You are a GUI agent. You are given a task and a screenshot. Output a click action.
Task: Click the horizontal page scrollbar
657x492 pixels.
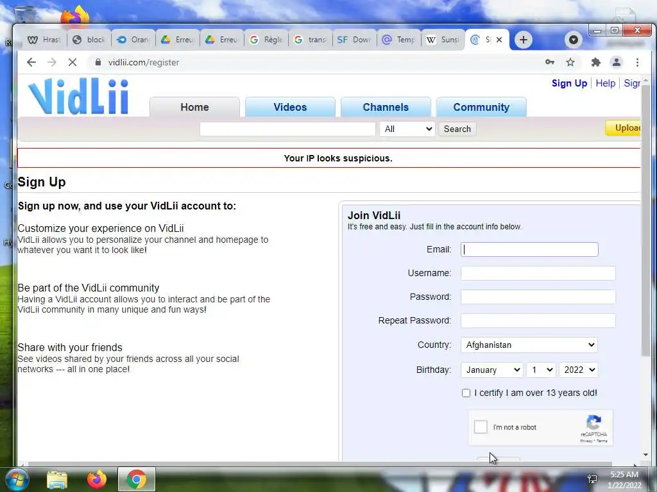pos(320,464)
